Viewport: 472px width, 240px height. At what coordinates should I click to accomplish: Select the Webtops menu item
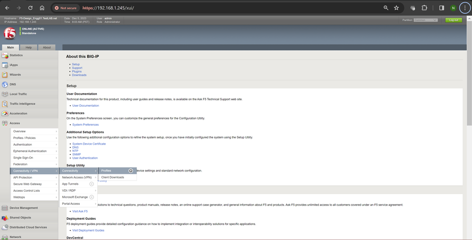coord(34,197)
